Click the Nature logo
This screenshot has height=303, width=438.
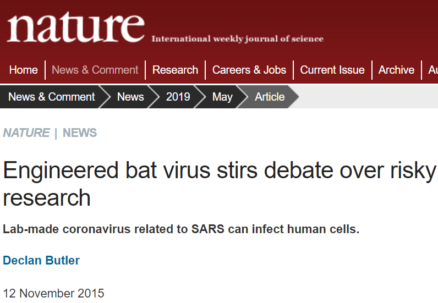tap(75, 26)
